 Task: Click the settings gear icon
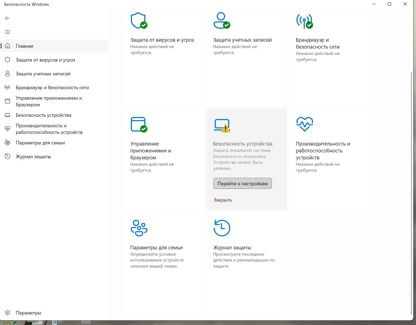point(7,313)
